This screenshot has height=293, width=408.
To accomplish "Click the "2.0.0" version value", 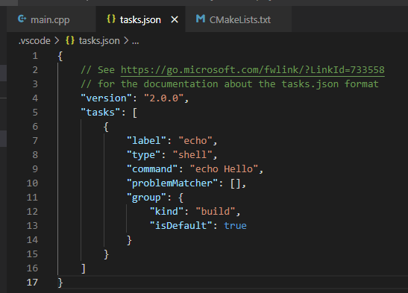I will (x=164, y=98).
